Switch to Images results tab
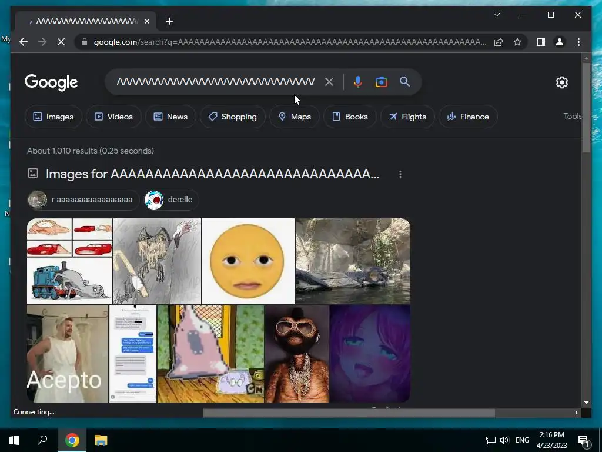 coord(53,117)
